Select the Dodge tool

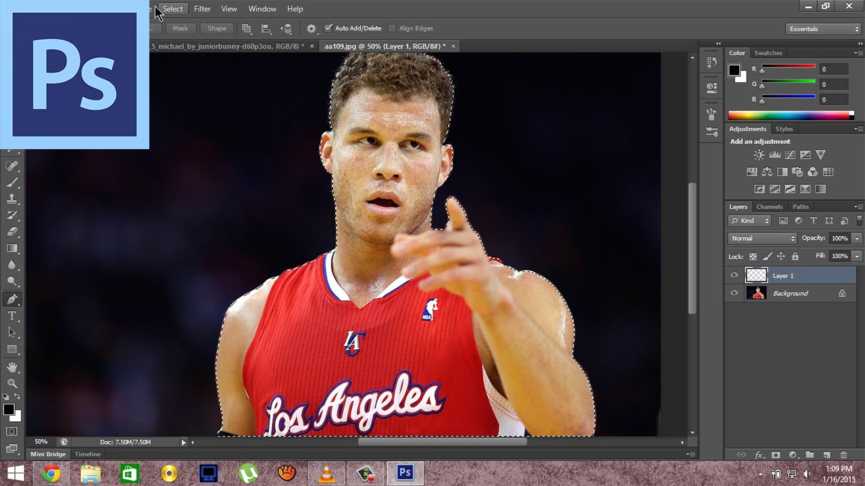tap(12, 281)
